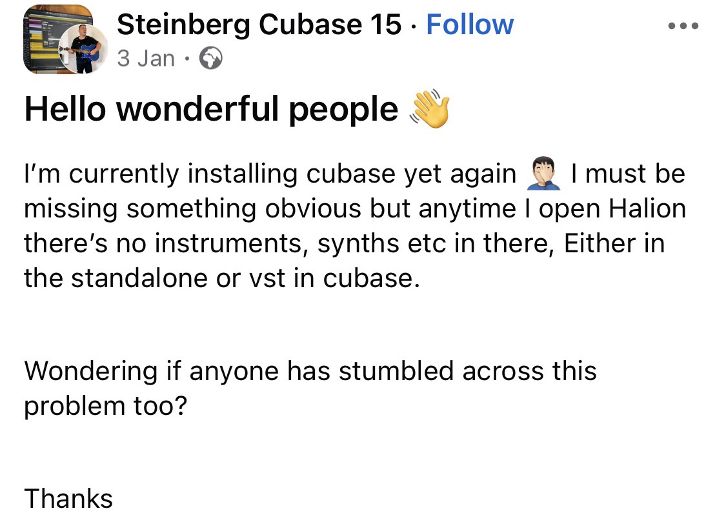
Task: Click the "3 Jan" post date
Action: (x=146, y=59)
